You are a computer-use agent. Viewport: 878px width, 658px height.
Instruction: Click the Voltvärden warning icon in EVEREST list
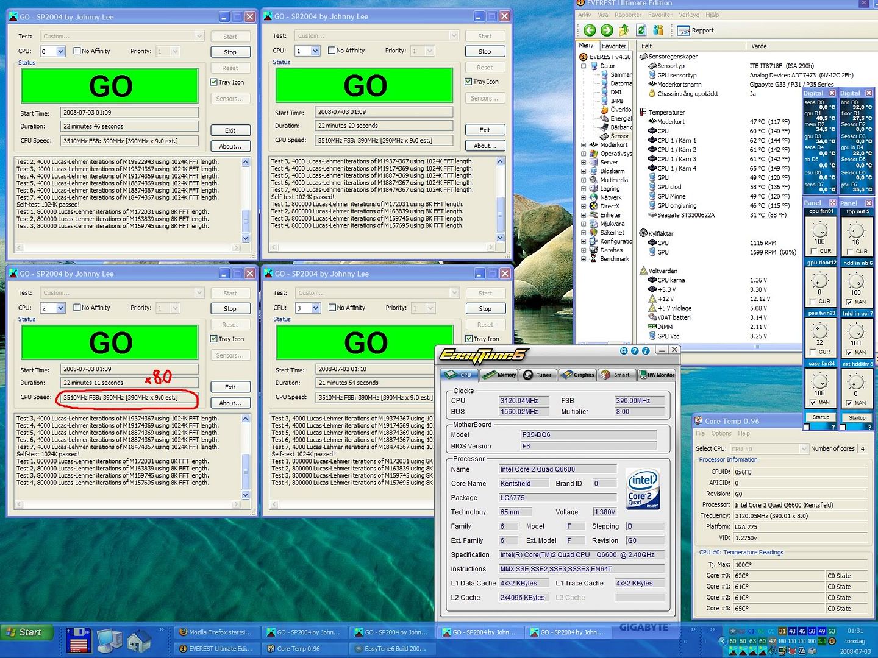coord(643,271)
